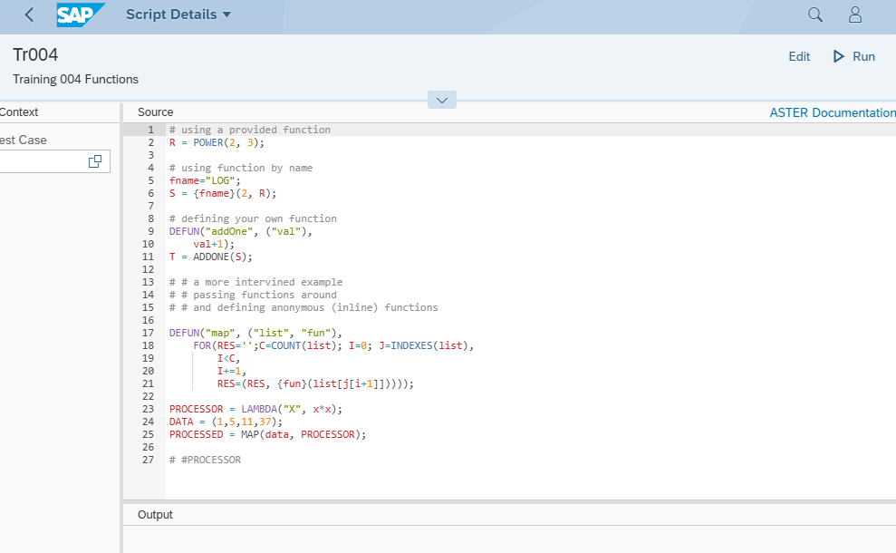Image resolution: width=896 pixels, height=553 pixels.
Task: Click line number 17 in the gutter
Action: coord(149,333)
